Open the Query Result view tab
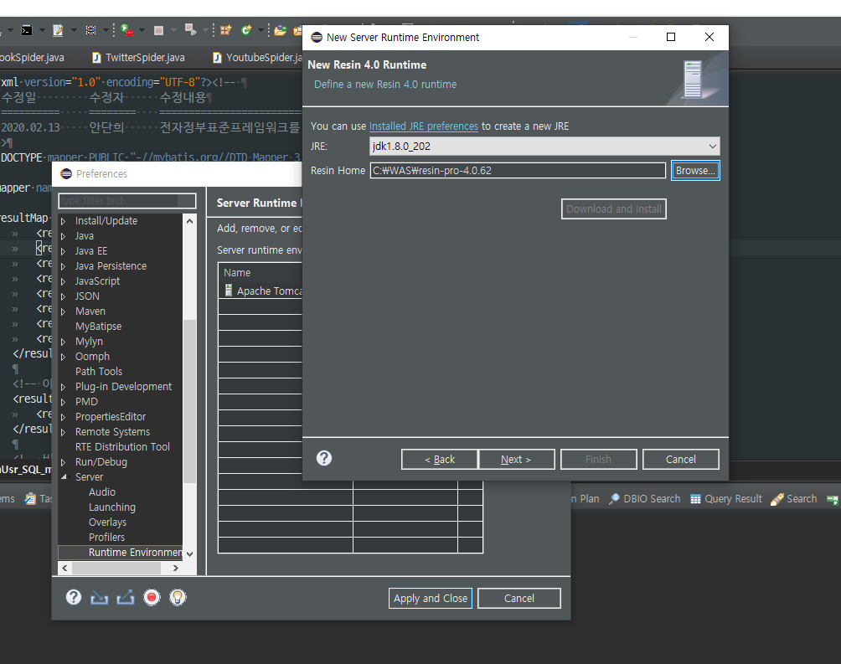841x664 pixels. tap(725, 499)
